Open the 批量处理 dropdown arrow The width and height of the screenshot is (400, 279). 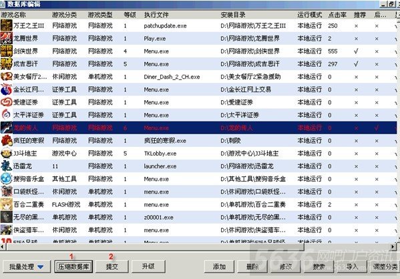[40, 267]
